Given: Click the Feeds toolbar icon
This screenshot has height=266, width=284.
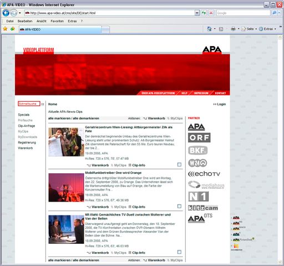Looking at the screenshot, I should (x=221, y=29).
